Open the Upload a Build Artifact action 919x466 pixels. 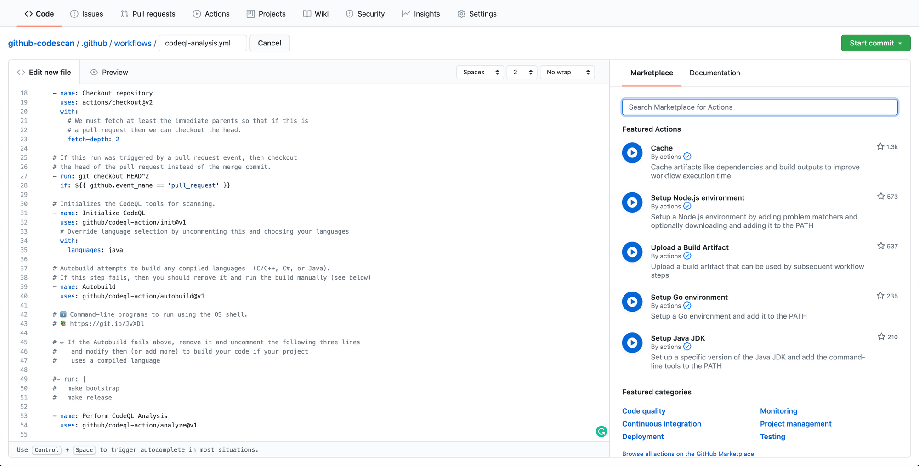tap(690, 247)
